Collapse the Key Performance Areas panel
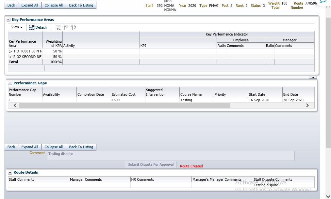 (8, 20)
